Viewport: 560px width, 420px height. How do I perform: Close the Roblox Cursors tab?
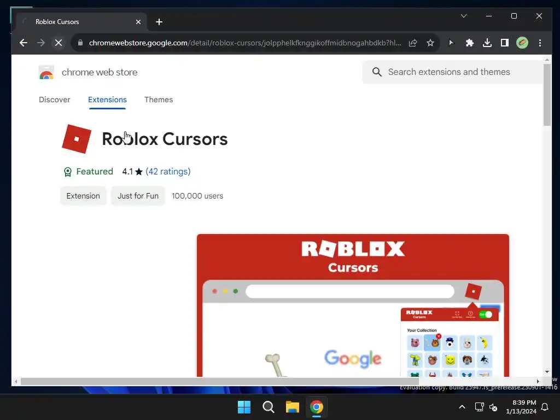pos(138,22)
